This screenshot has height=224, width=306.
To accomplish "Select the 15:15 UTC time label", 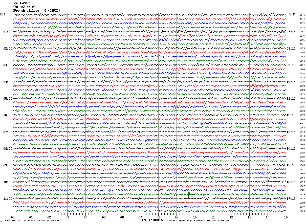I will 291,165.
